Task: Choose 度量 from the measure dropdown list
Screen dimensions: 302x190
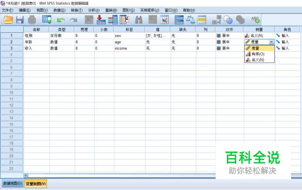Action: point(259,48)
